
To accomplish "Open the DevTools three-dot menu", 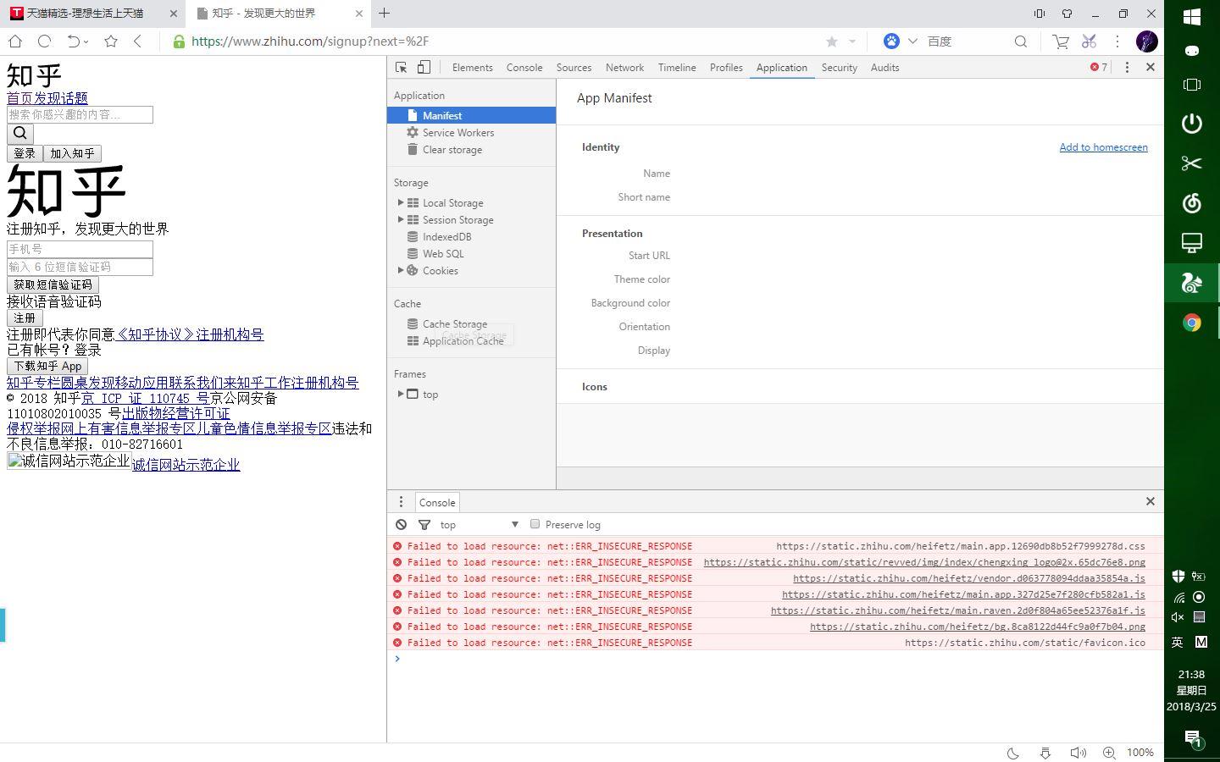I will [1127, 68].
